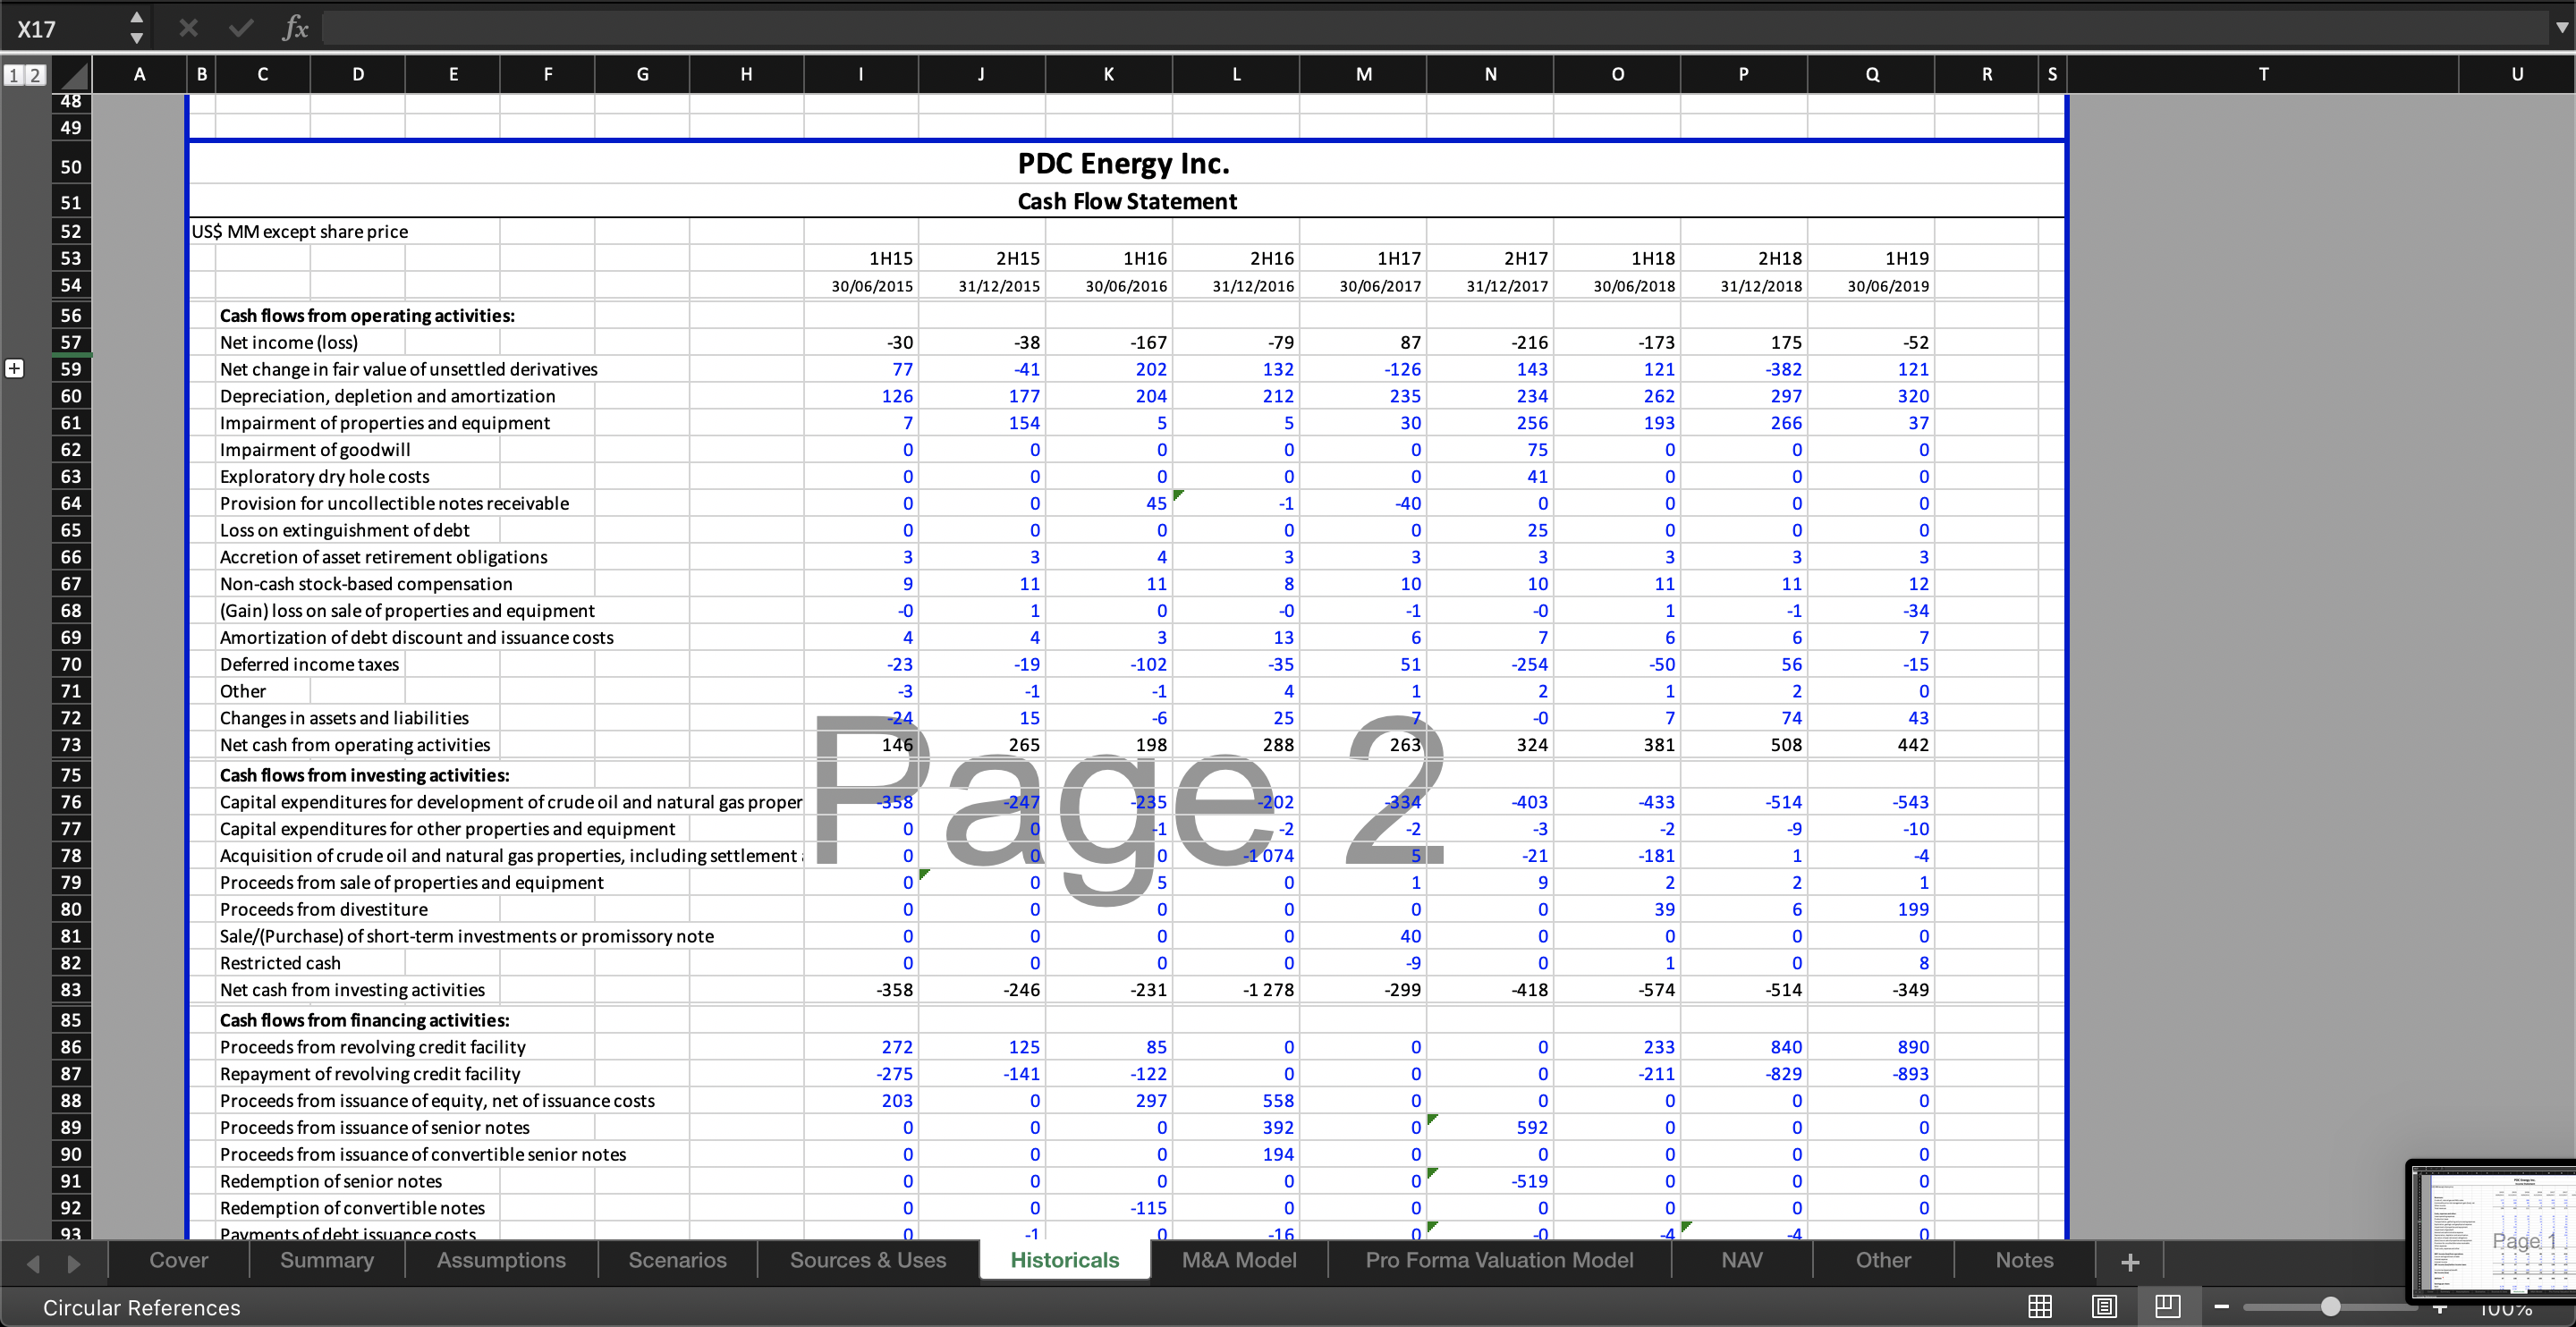
Task: Click 'Deferred income taxes' row label
Action: (309, 664)
